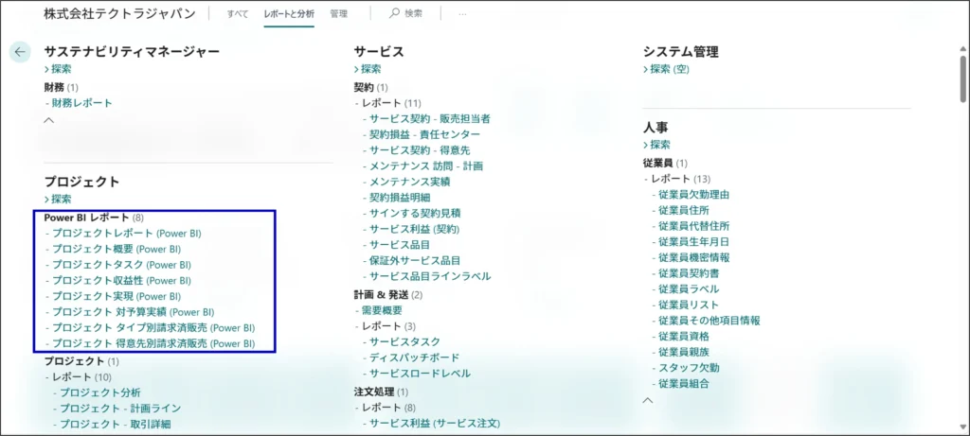Collapse the レポート (11) group under 契約
This screenshot has width=970, height=436.
click(x=386, y=102)
